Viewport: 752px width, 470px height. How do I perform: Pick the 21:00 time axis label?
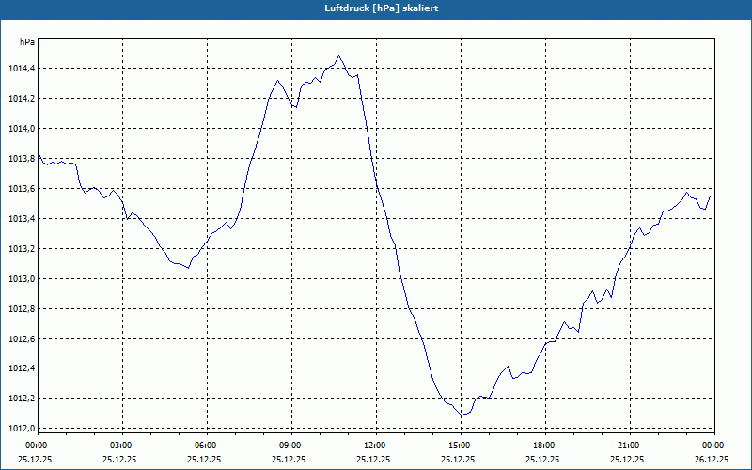(630, 446)
